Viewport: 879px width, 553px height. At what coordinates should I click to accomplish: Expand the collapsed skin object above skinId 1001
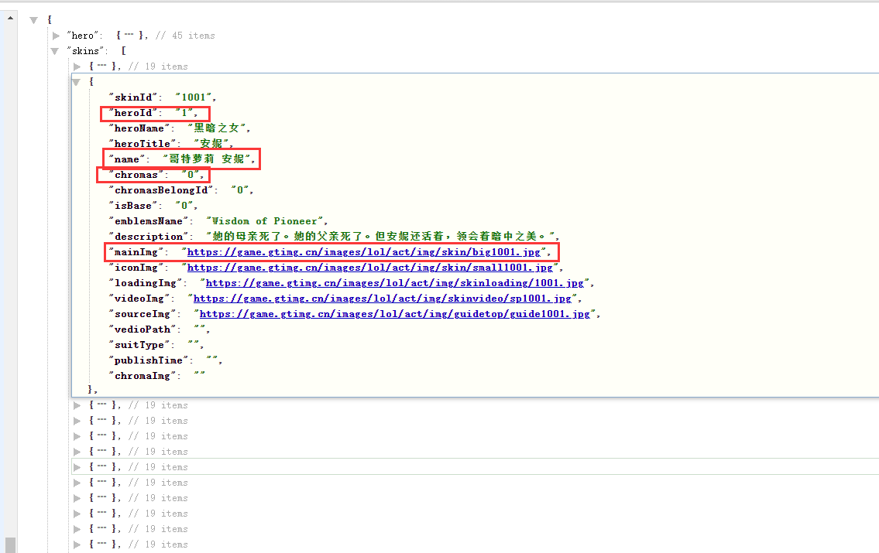pyautogui.click(x=77, y=67)
